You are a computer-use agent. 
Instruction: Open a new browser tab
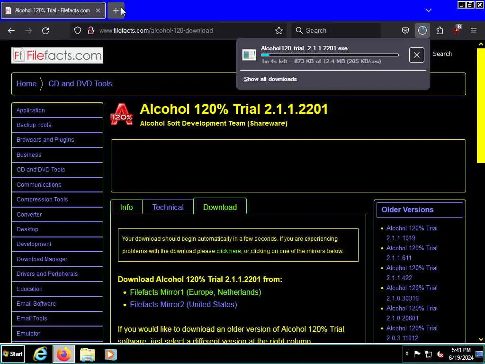coord(116,10)
